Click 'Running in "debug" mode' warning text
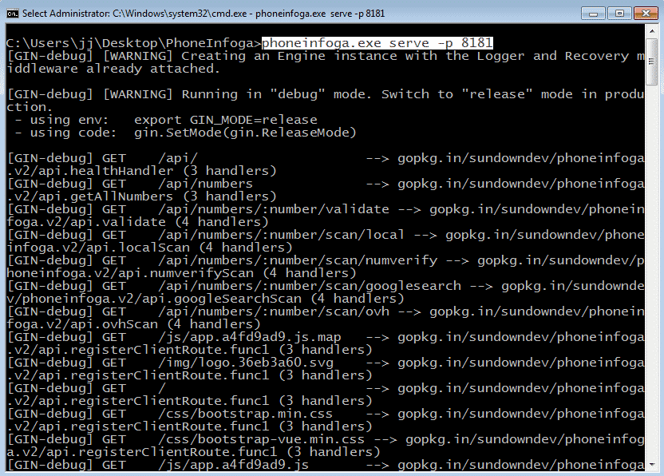 pos(276,94)
